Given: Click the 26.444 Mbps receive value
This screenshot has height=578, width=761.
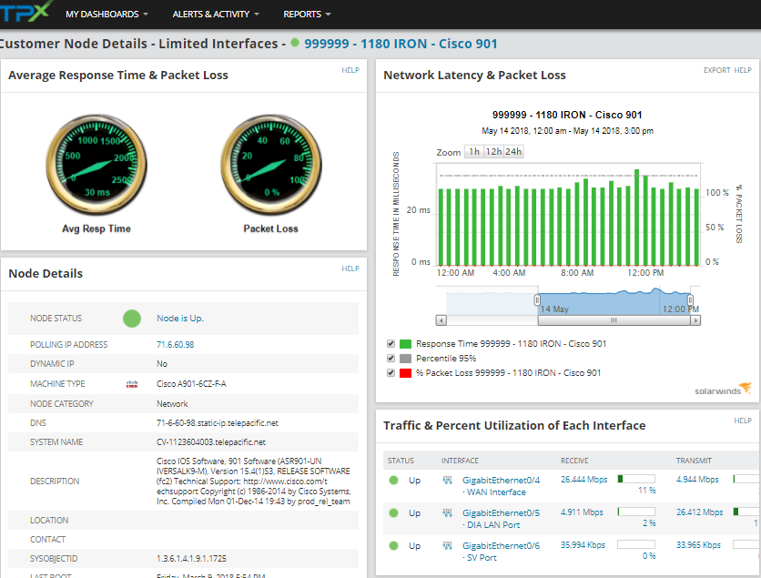Looking at the screenshot, I should (583, 480).
